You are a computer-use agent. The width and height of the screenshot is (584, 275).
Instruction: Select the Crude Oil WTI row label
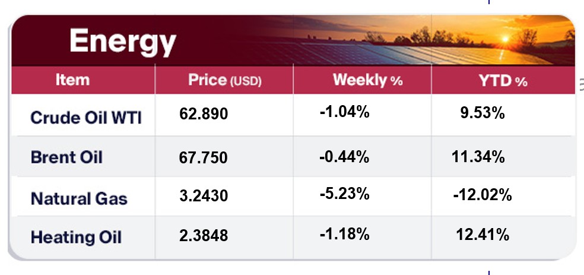[85, 116]
